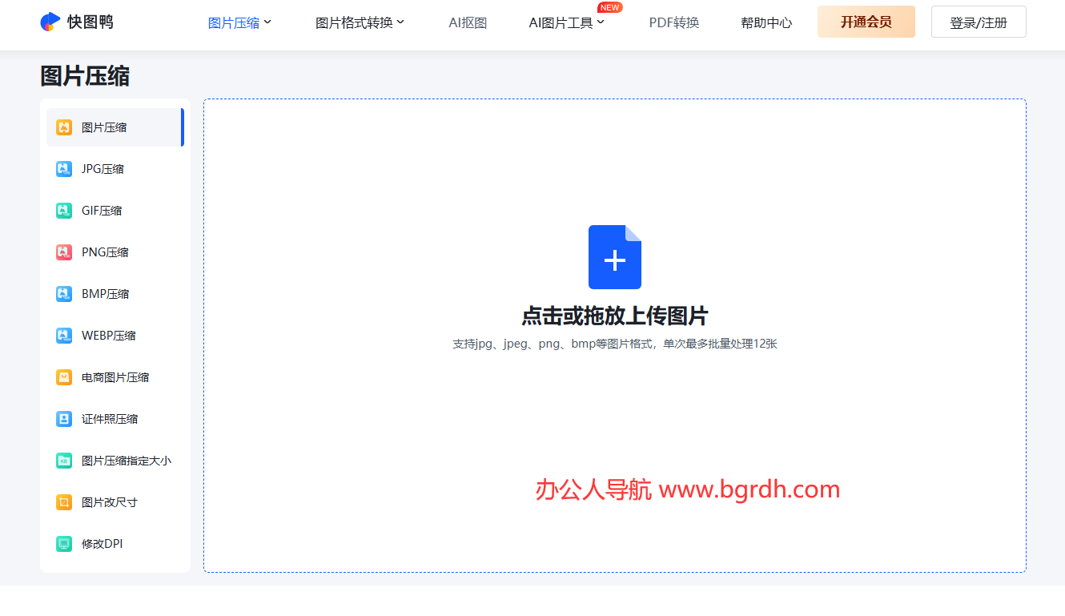Viewport: 1065px width, 616px height.
Task: Click the JPG压缩 sidebar icon
Action: pyautogui.click(x=64, y=169)
